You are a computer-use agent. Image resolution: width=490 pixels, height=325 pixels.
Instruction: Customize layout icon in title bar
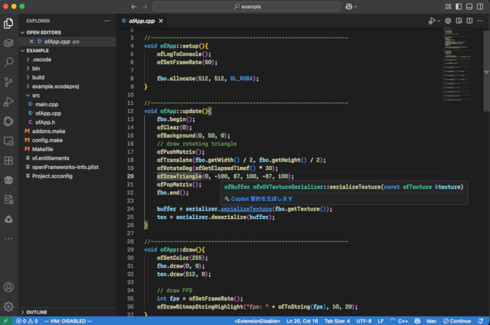[448, 7]
